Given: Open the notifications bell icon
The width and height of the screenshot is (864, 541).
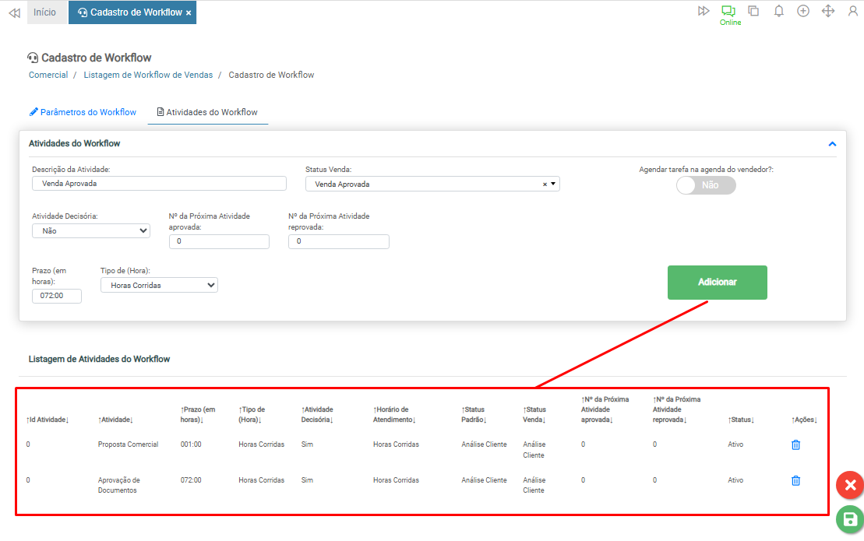Looking at the screenshot, I should click(778, 11).
